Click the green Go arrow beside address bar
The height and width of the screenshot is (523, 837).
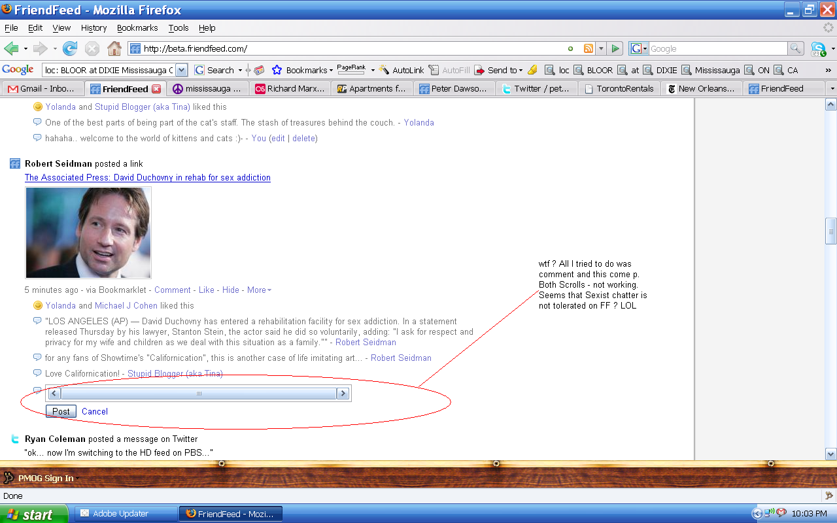pos(615,48)
